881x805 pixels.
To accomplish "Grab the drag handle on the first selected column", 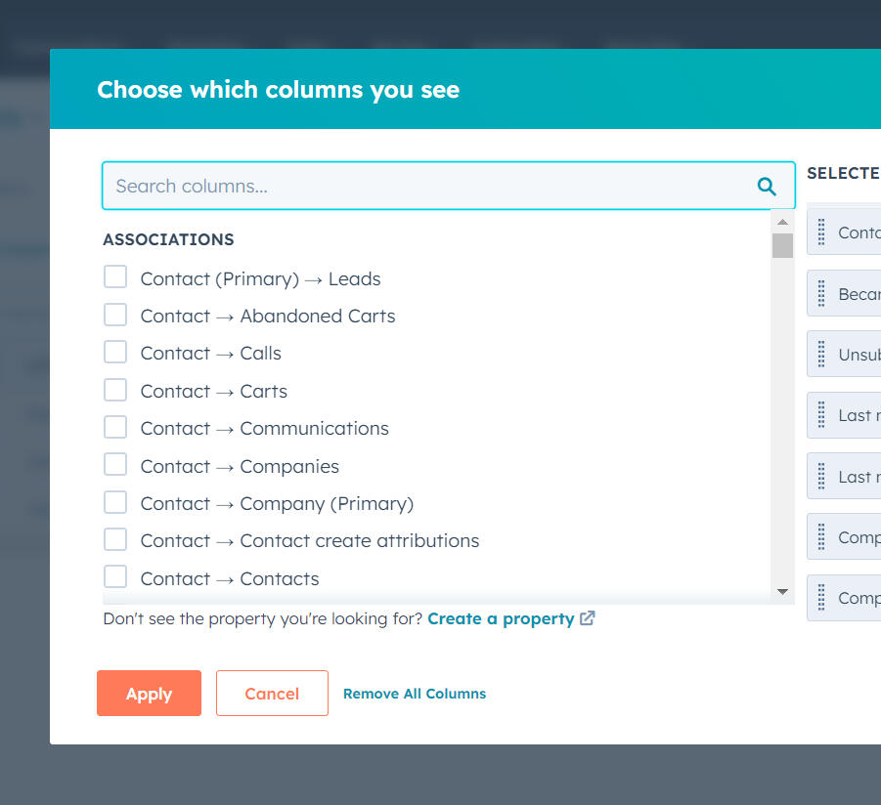I will tap(821, 233).
